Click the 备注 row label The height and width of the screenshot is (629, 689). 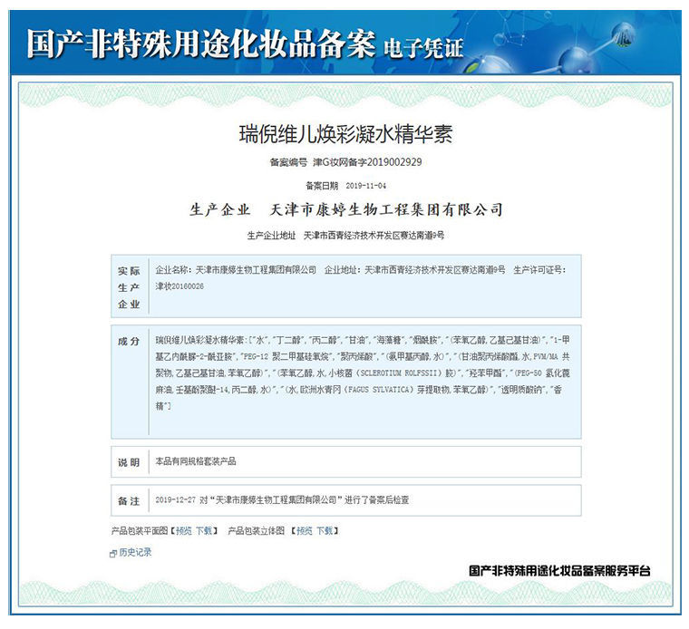129,500
